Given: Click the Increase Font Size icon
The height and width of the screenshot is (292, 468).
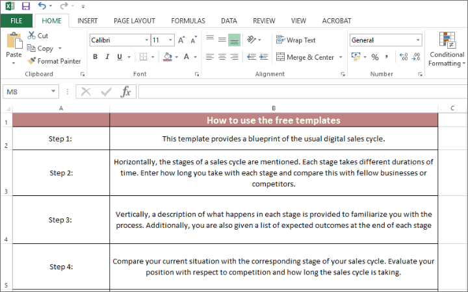Looking at the screenshot, I should (x=180, y=40).
